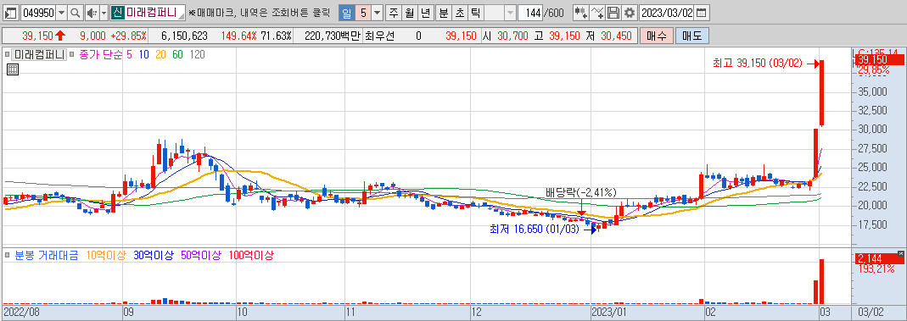Click the window layout icon beside the stock code

pyautogui.click(x=11, y=13)
